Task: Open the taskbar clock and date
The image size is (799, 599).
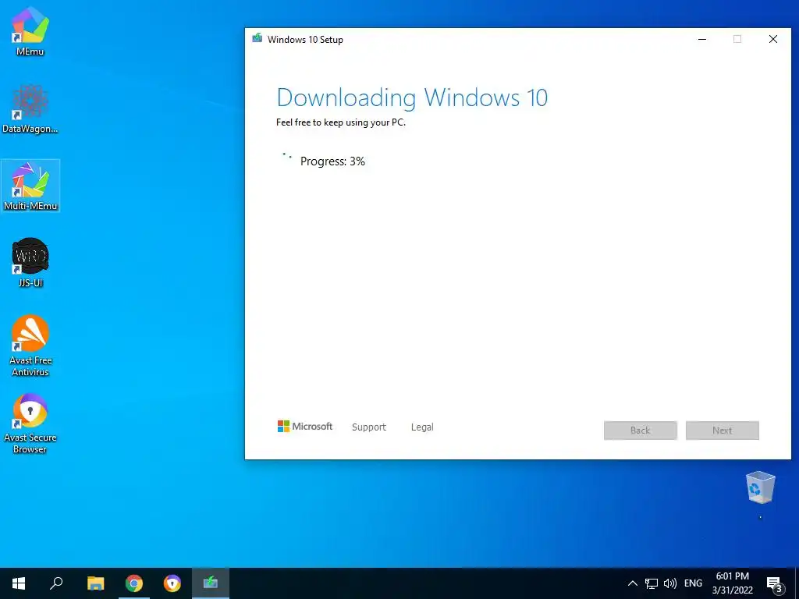Action: coord(732,583)
